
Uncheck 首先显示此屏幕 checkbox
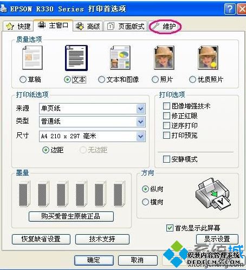pyautogui.click(x=170, y=228)
